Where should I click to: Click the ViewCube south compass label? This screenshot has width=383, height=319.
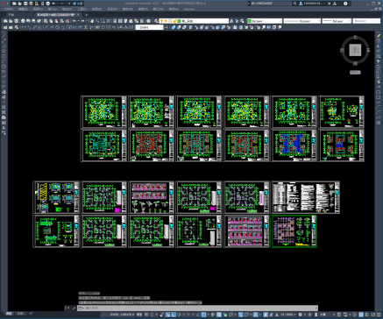click(355, 63)
